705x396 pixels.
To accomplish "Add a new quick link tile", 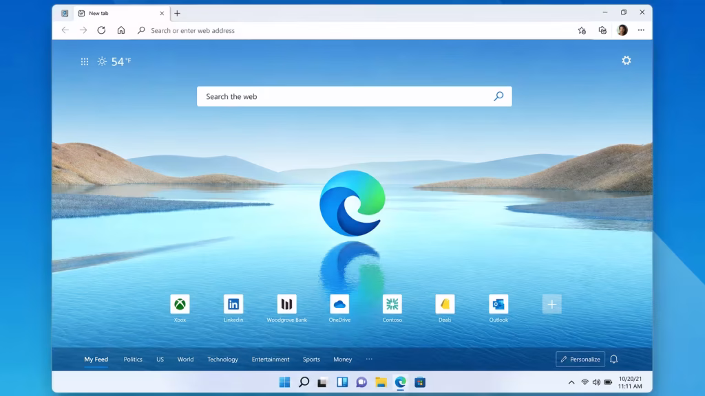I will pyautogui.click(x=551, y=305).
